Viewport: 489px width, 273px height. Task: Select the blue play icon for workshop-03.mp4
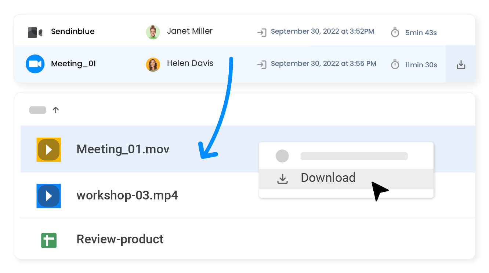pyautogui.click(x=48, y=196)
